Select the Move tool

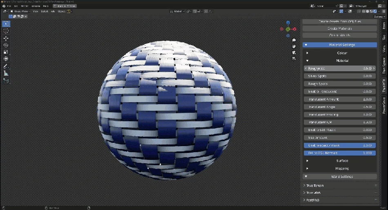(x=6, y=38)
